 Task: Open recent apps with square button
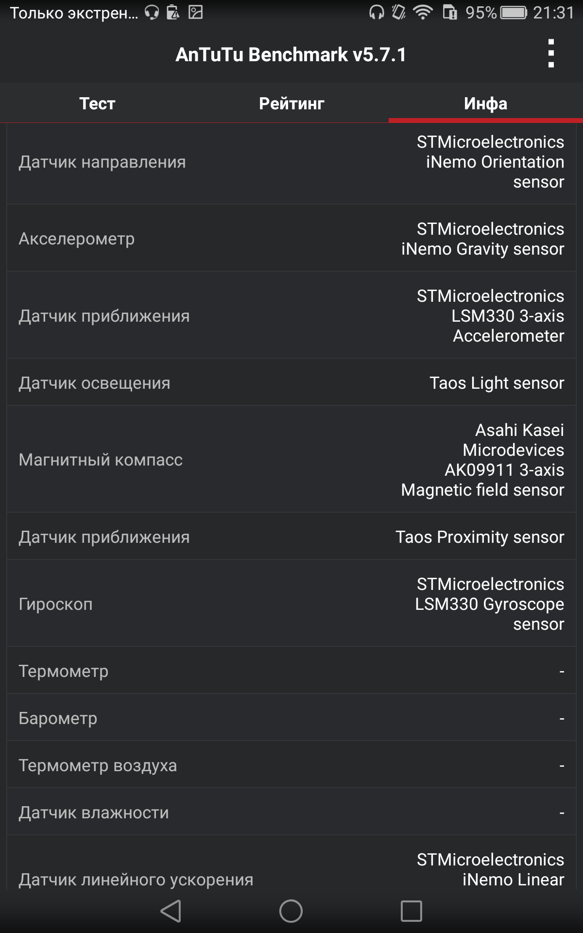pos(411,911)
